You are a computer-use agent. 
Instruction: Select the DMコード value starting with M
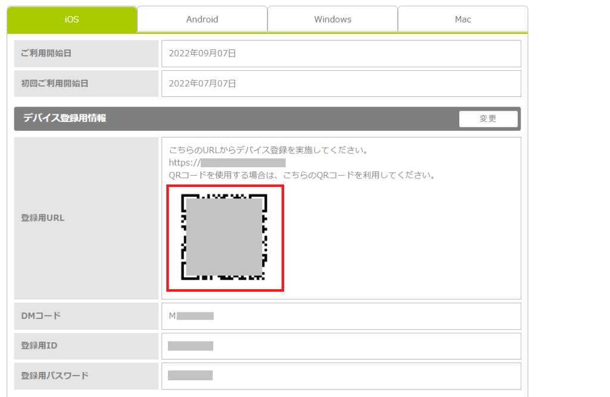pyautogui.click(x=191, y=315)
